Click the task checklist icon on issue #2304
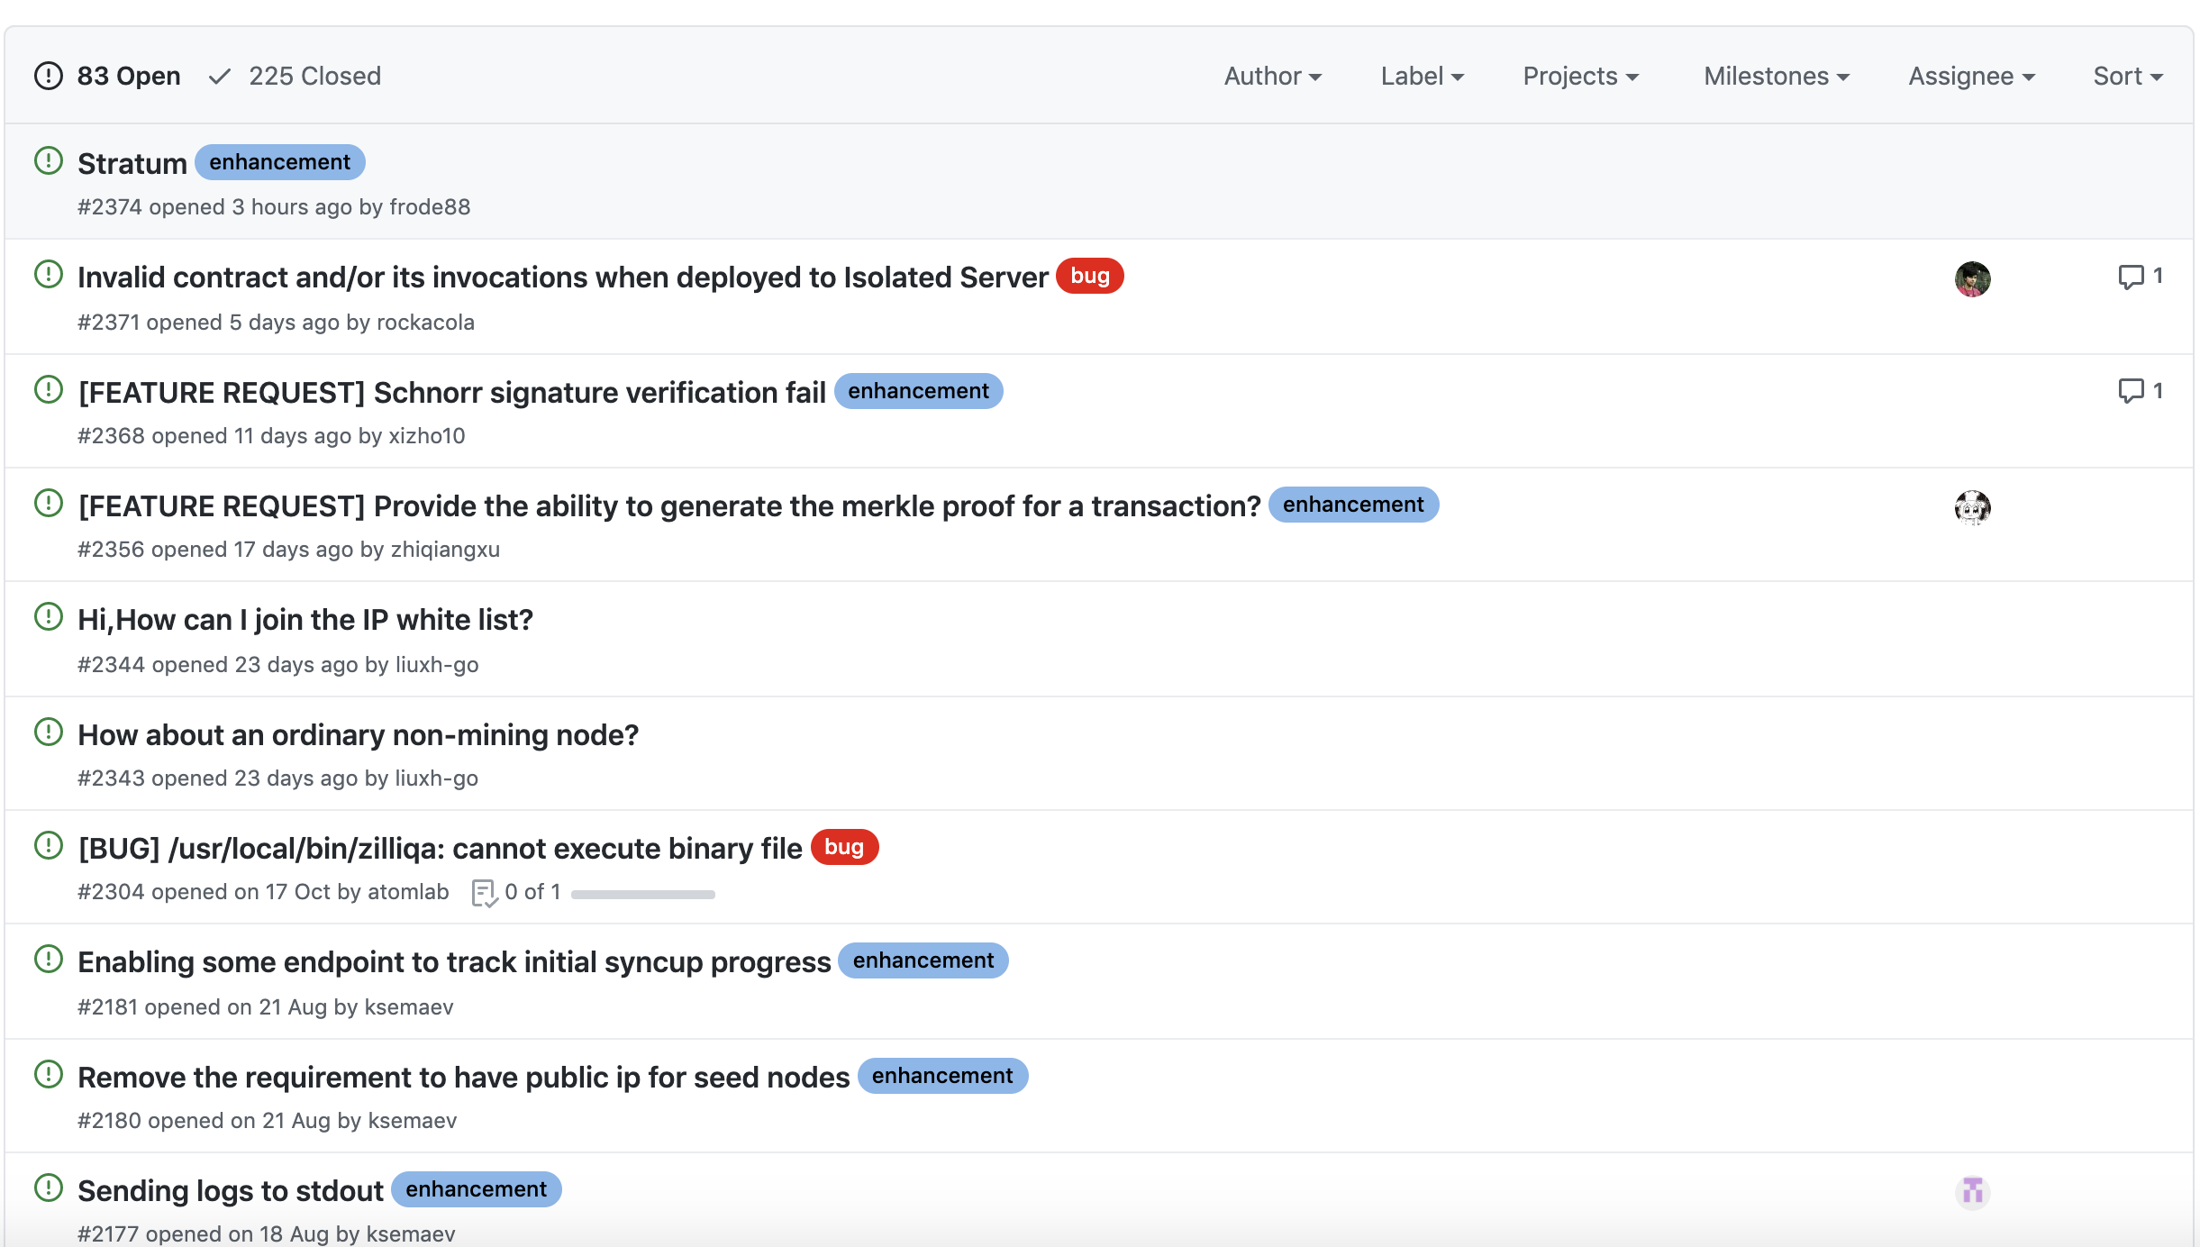The height and width of the screenshot is (1247, 2200). point(484,893)
